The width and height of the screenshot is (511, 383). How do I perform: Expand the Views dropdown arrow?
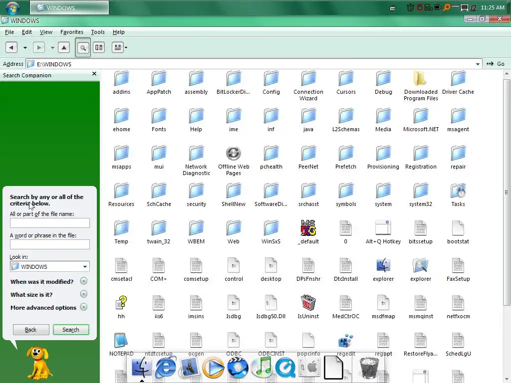[x=126, y=48]
